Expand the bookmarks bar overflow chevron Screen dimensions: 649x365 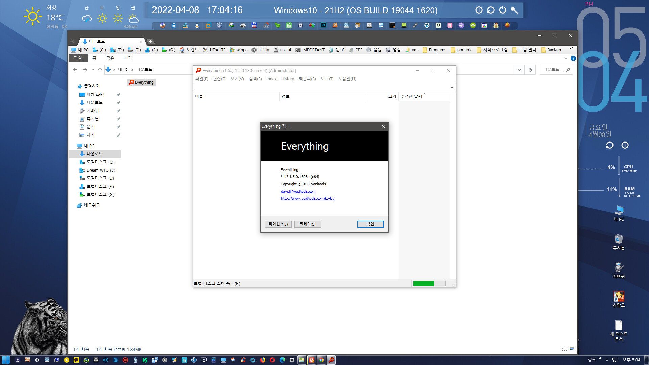[x=572, y=48]
